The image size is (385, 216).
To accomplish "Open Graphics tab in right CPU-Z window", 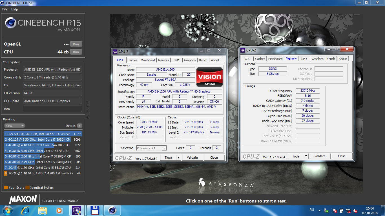I will 318,59.
